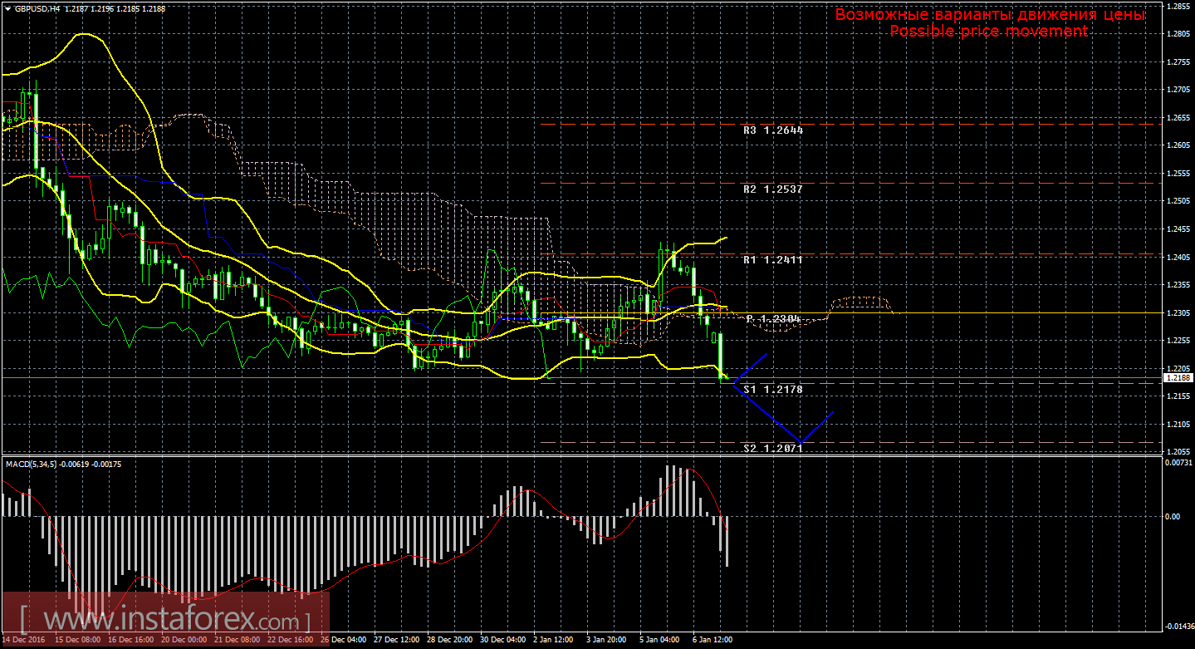This screenshot has height=649, width=1195.
Task: Click the GBPUSD,H4 symbol label
Action: point(37,8)
